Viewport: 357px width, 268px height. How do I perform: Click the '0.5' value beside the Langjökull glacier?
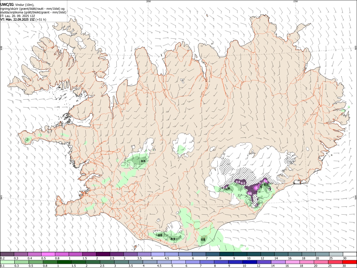click(x=143, y=161)
